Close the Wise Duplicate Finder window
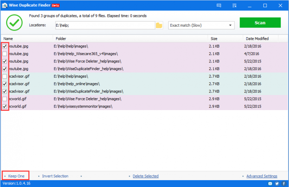The height and width of the screenshot is (187, 289). 280,5
